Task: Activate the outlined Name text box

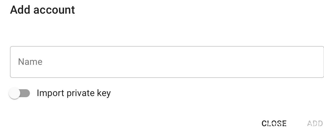Action: point(167,62)
